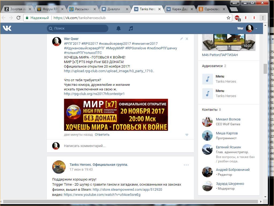The image size is (274, 206).
Task: Click Wer Qwer's comment avatar
Action: [57, 42]
